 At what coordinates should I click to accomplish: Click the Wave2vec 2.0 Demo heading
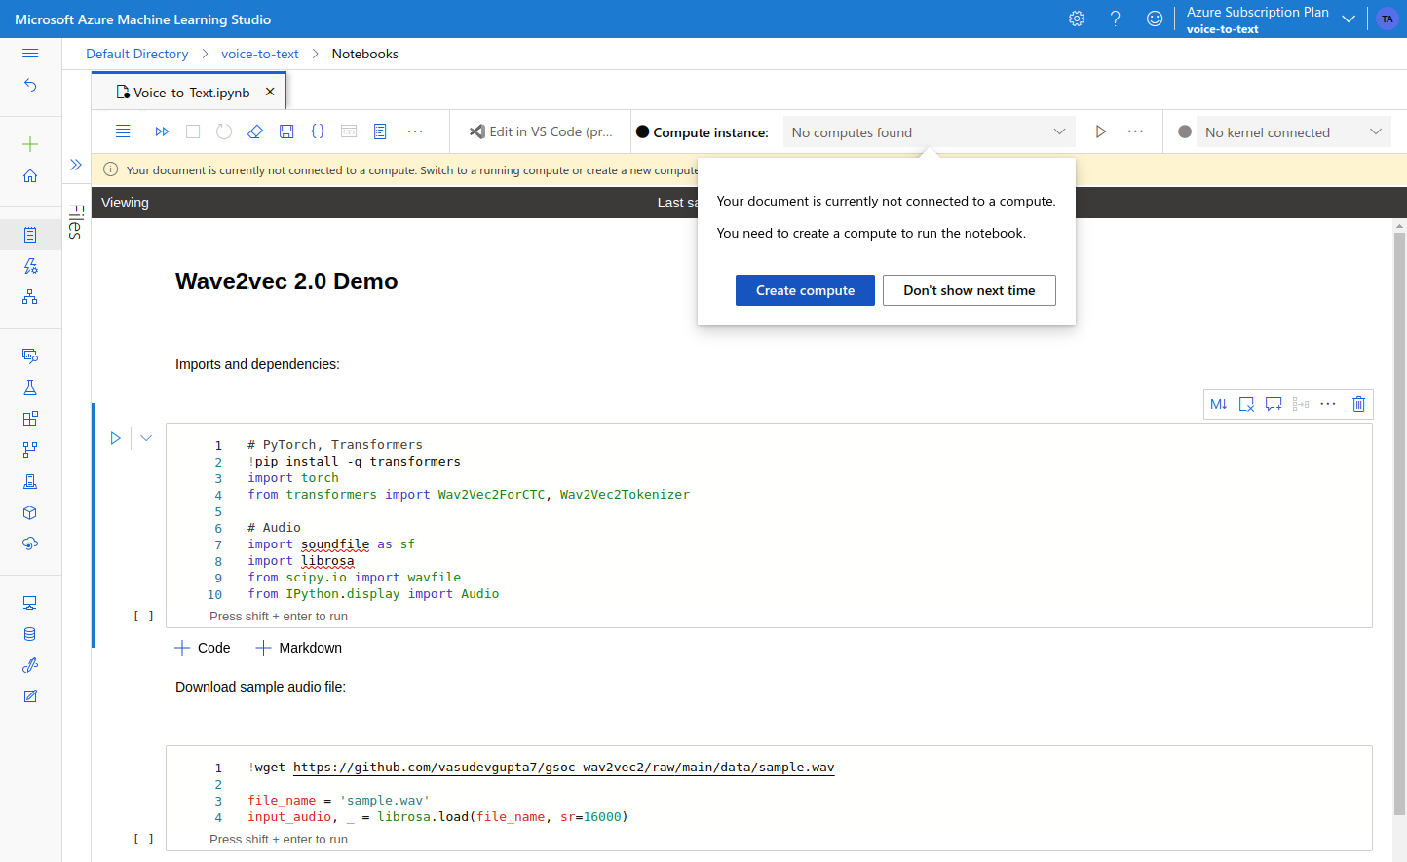(x=286, y=281)
